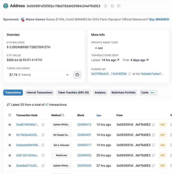The image size is (172, 174).
Task: Preview transaction 0x19e3a42e33... with eye button
Action: pos(10,135)
